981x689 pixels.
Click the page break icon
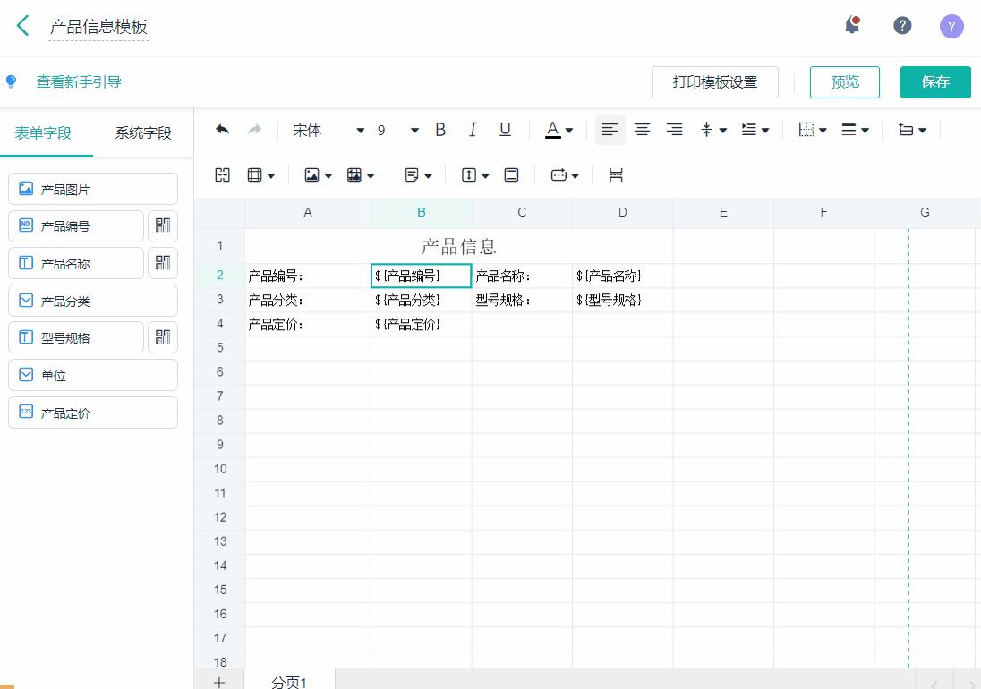[616, 174]
